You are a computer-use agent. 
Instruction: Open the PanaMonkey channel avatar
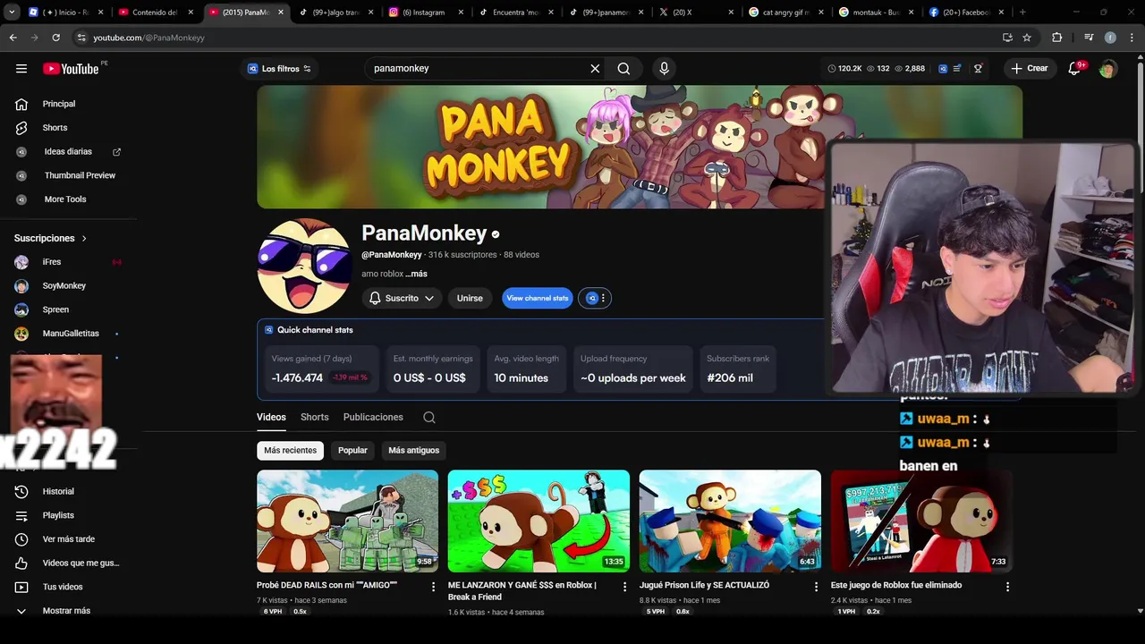point(303,266)
